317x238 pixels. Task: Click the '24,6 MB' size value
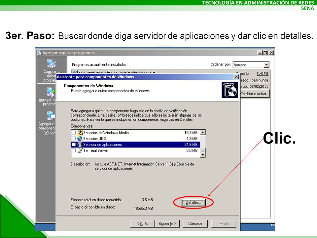tap(191, 145)
